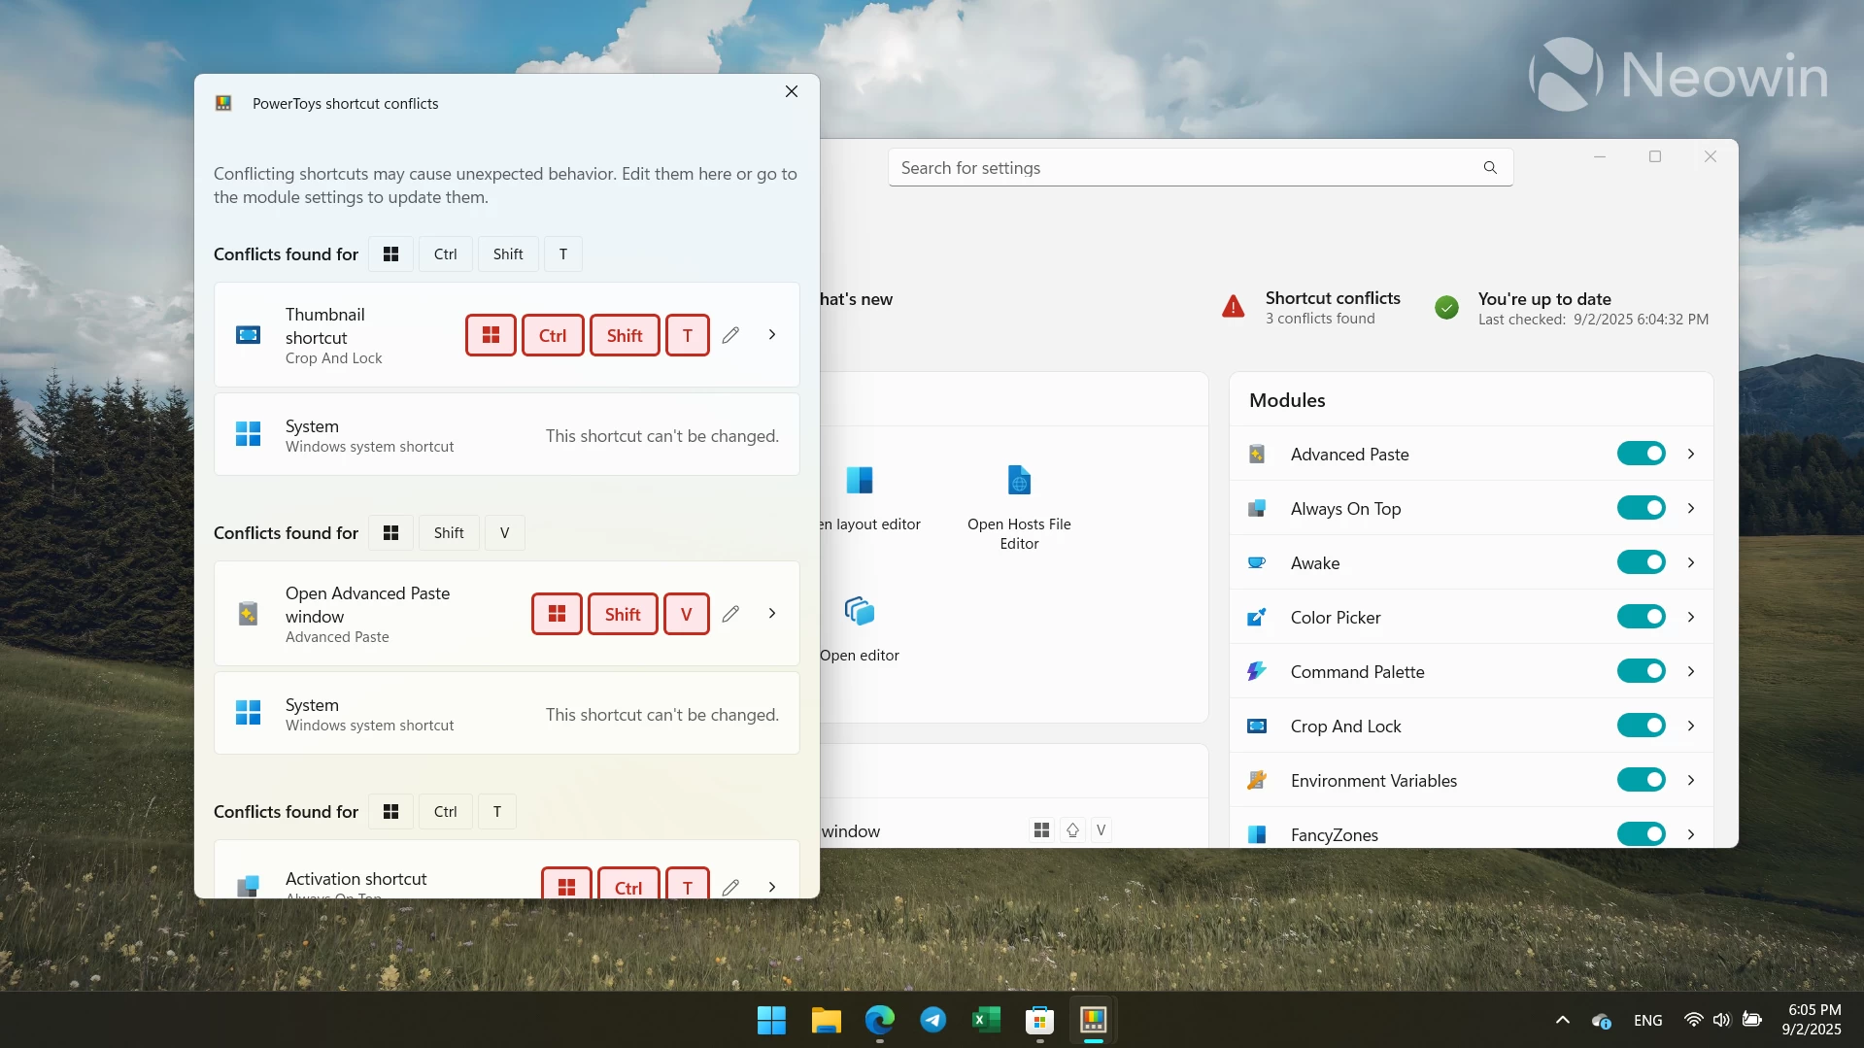The image size is (1864, 1048).
Task: Expand the Thumbnail shortcut conflict details
Action: 771,334
